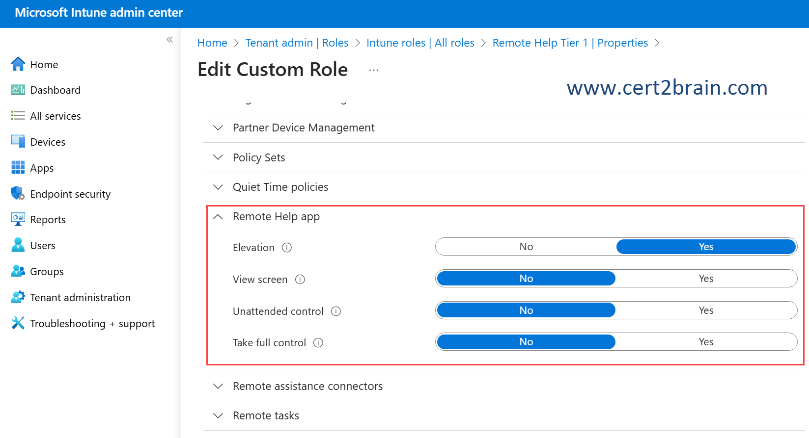Go to Intune roles | All roles breadcrumb

tap(420, 43)
